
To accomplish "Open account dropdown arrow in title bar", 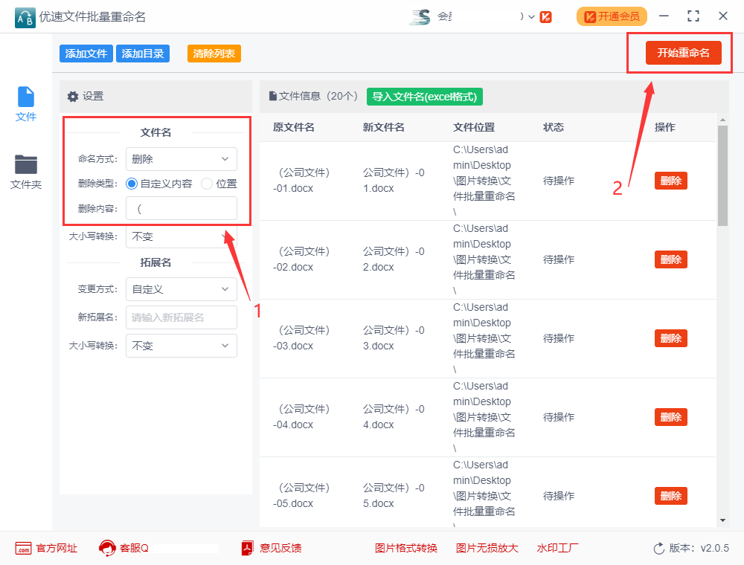I will 531,17.
